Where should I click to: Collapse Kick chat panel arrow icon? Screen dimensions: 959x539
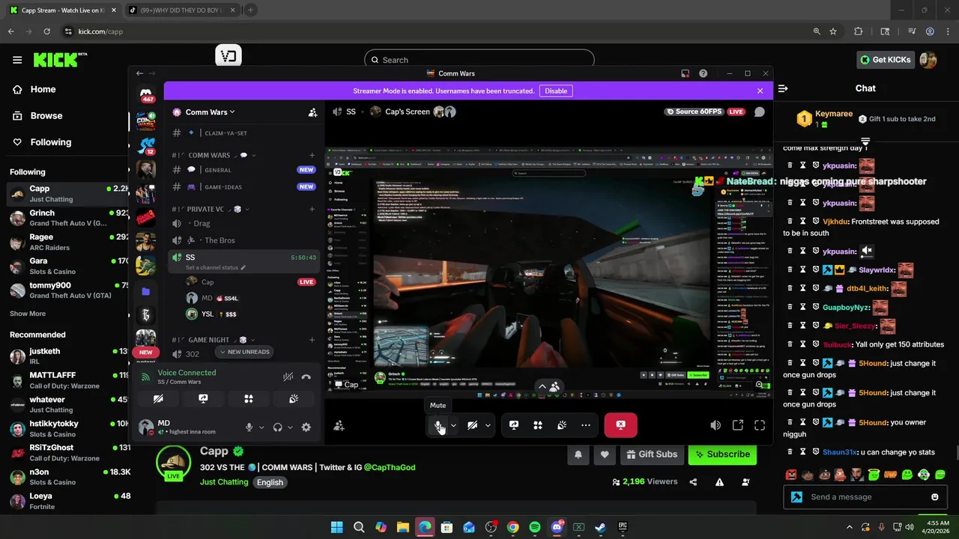pos(783,88)
